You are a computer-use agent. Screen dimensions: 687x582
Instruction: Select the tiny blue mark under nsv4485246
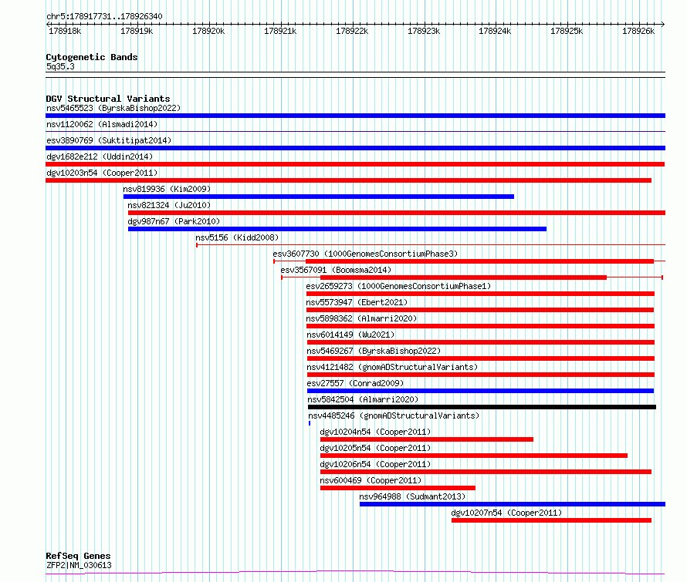click(310, 423)
